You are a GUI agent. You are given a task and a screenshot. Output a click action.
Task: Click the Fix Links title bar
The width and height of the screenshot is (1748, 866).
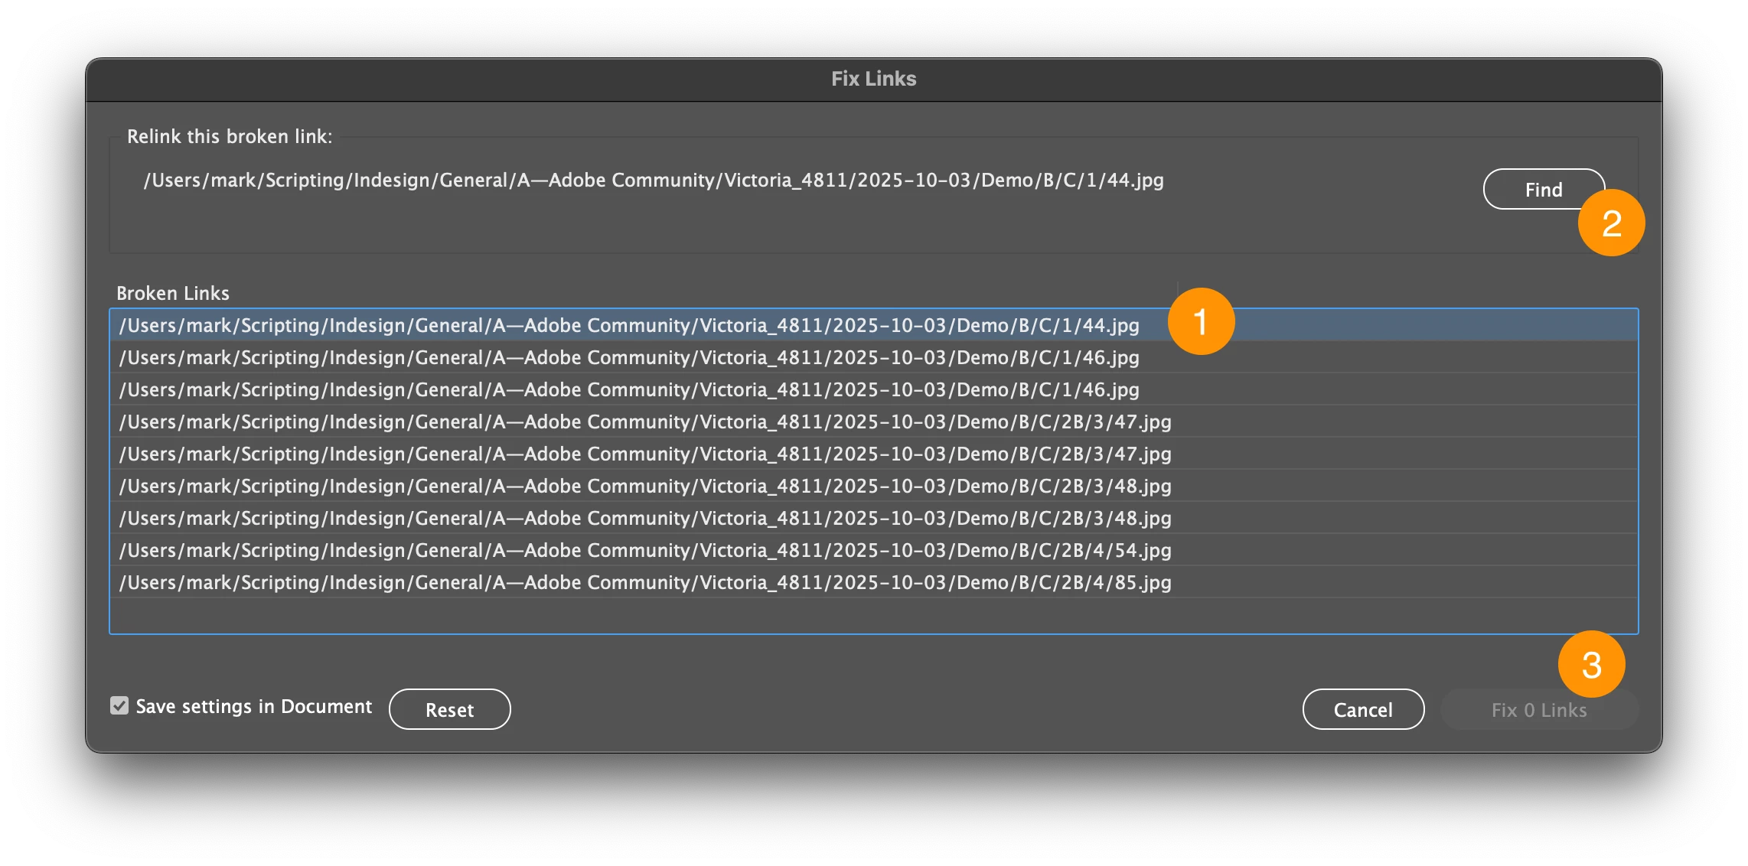pyautogui.click(x=873, y=79)
